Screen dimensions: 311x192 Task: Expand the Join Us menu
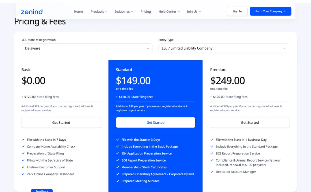click(x=194, y=12)
